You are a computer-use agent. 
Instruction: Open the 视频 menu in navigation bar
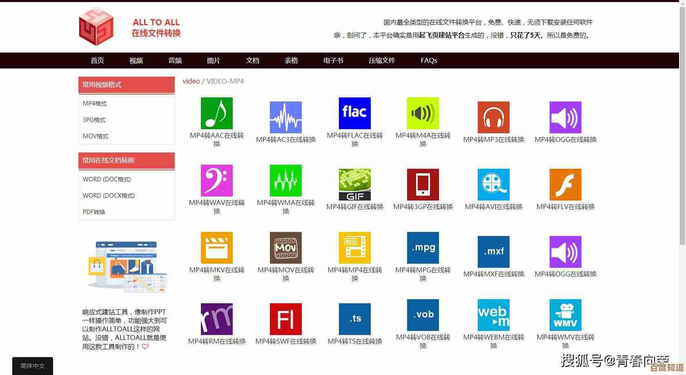pos(136,60)
